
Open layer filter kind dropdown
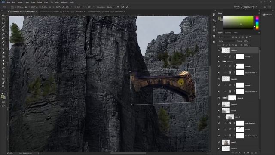(224, 37)
